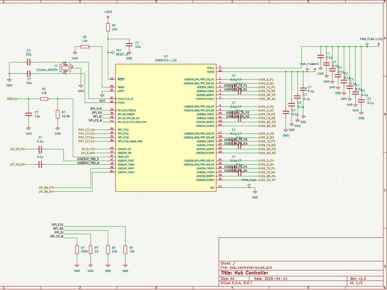
Task: Click the VSS pin name
Action: tap(212, 188)
